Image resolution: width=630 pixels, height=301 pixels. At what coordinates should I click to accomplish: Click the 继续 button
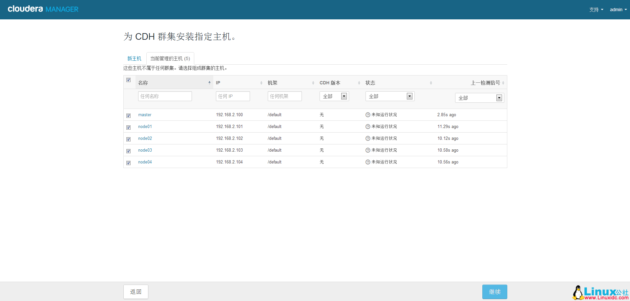[x=494, y=292]
